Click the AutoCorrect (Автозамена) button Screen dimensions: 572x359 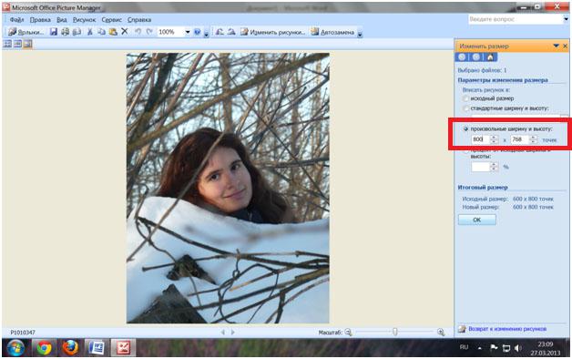[332, 32]
